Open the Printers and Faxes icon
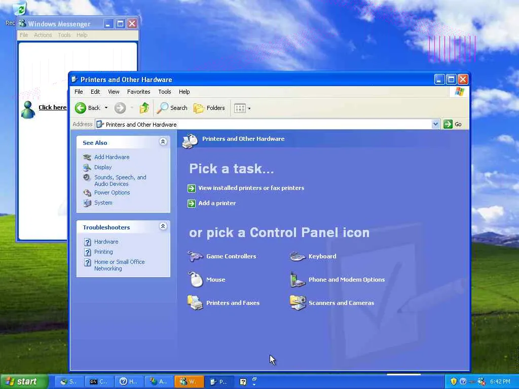 [195, 303]
